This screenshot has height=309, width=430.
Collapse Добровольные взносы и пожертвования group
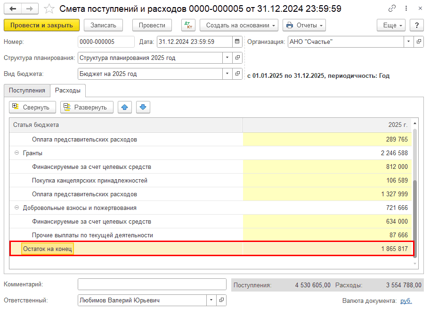(x=17, y=208)
